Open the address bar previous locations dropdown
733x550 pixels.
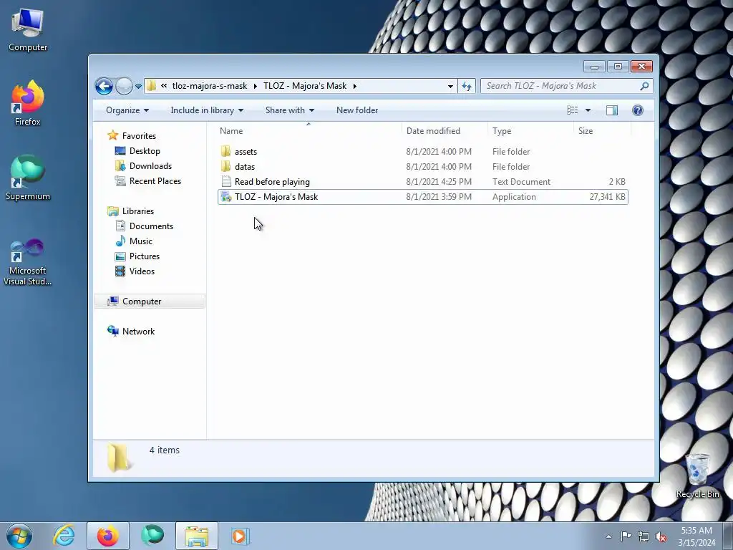coord(450,86)
